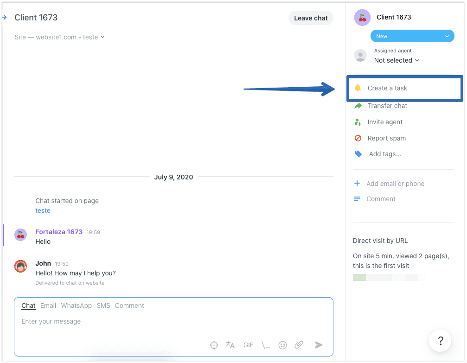The height and width of the screenshot is (363, 467).
Task: Click the Invite agent person-plus icon
Action: [358, 122]
